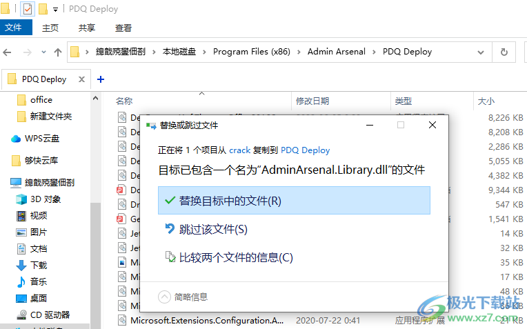Click the 1,541 KB size cell
Viewport: 527px width, 329px height.
[506, 219]
